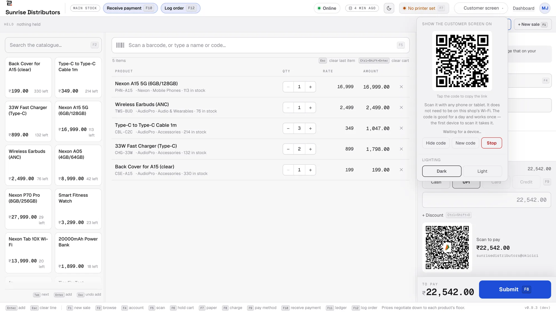Stop the customer screen pairing
The height and width of the screenshot is (313, 556).
[x=492, y=143]
